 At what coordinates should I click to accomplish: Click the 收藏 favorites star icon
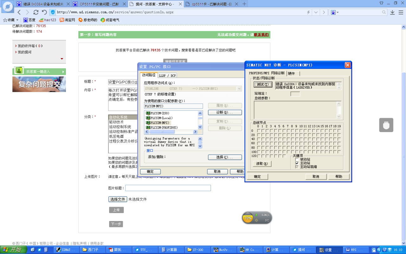pyautogui.click(x=5, y=20)
